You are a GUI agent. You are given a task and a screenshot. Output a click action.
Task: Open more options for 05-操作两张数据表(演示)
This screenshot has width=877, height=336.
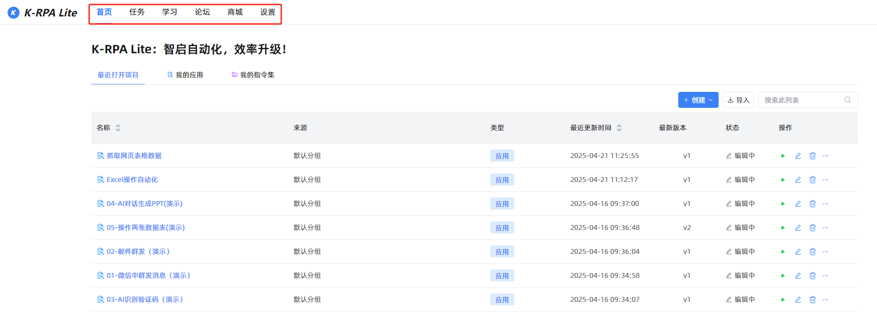tap(825, 228)
